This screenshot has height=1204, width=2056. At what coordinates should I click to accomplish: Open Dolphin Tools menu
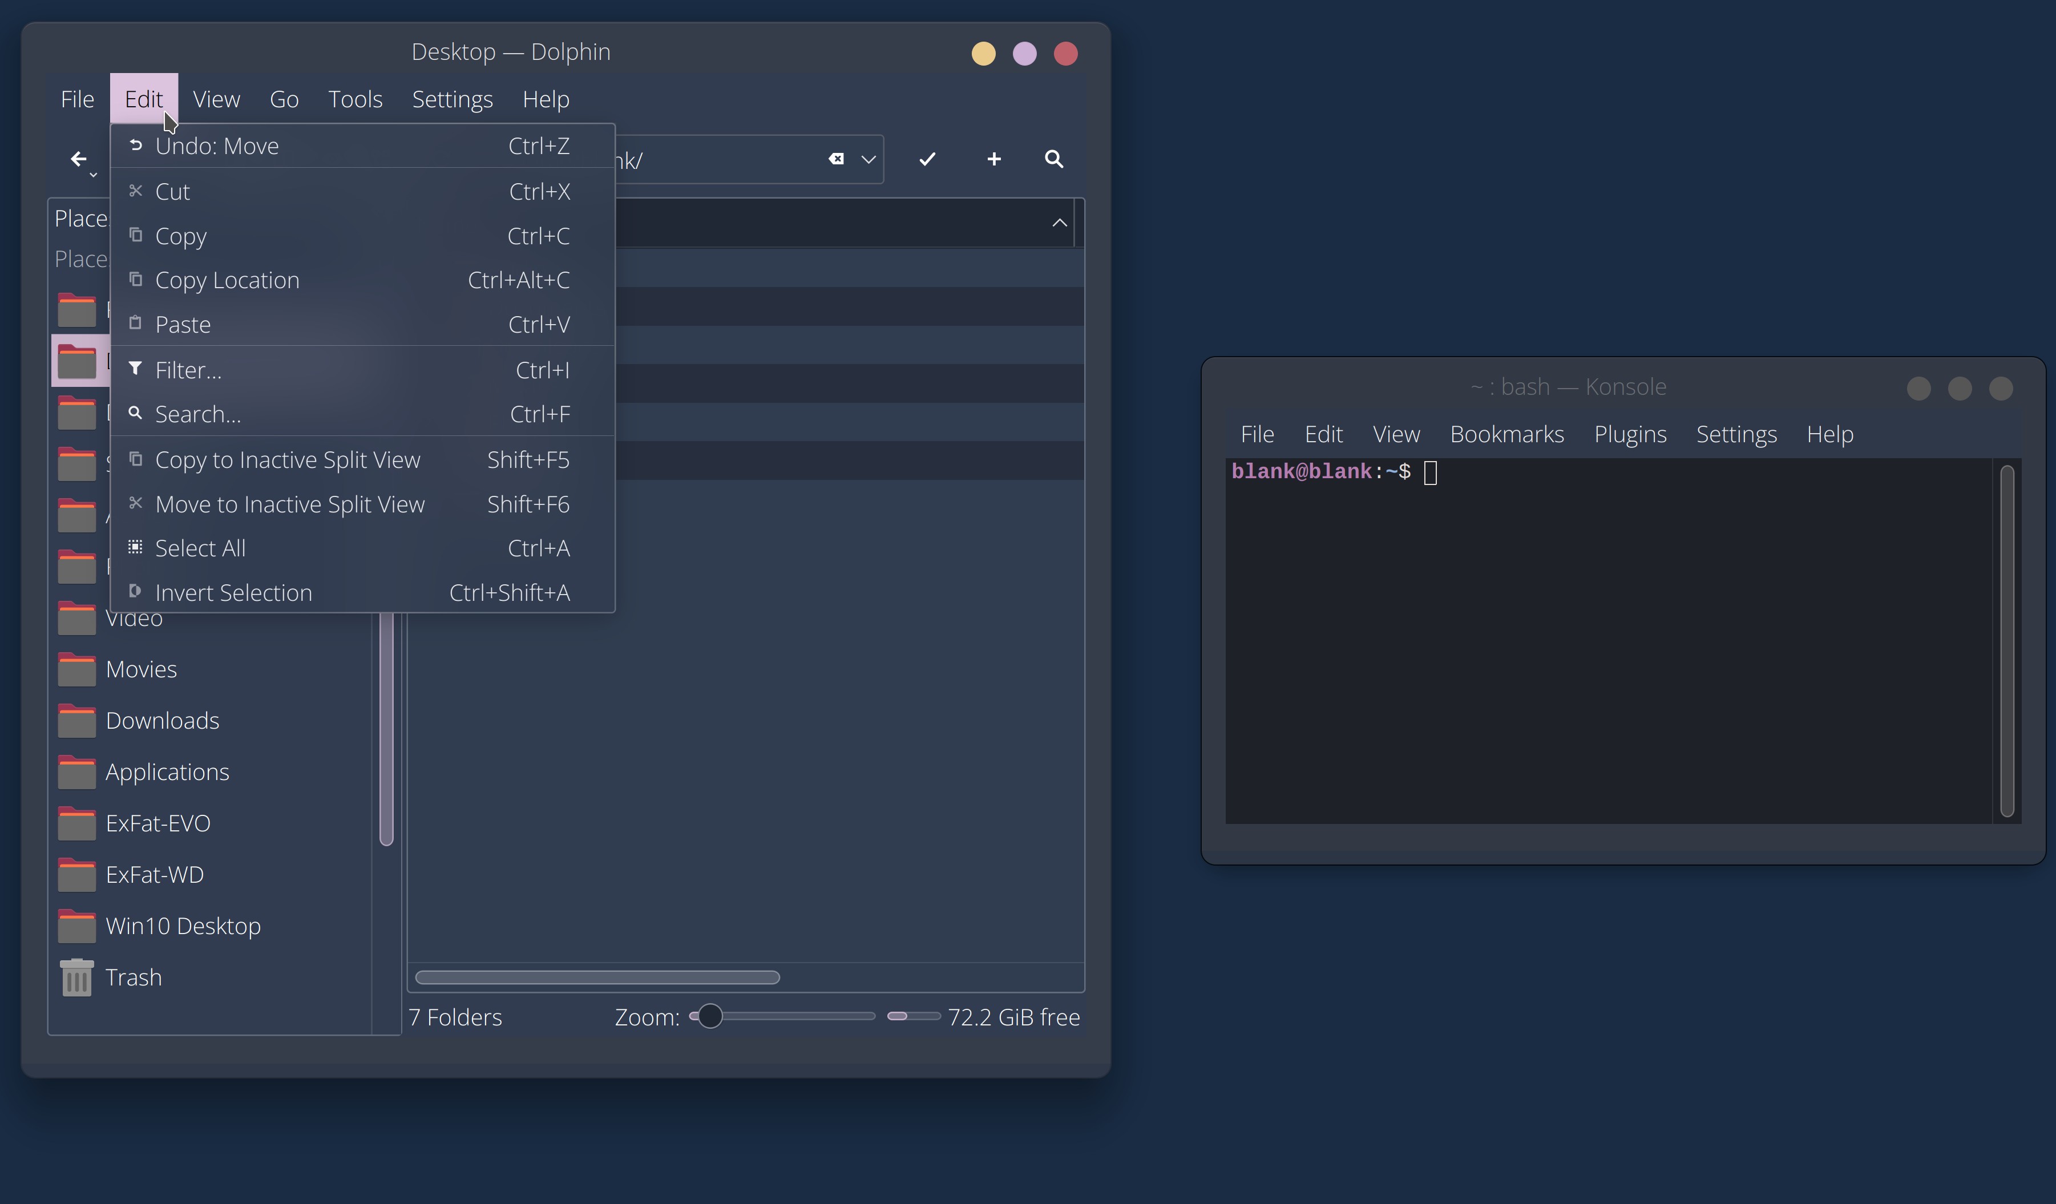[355, 99]
